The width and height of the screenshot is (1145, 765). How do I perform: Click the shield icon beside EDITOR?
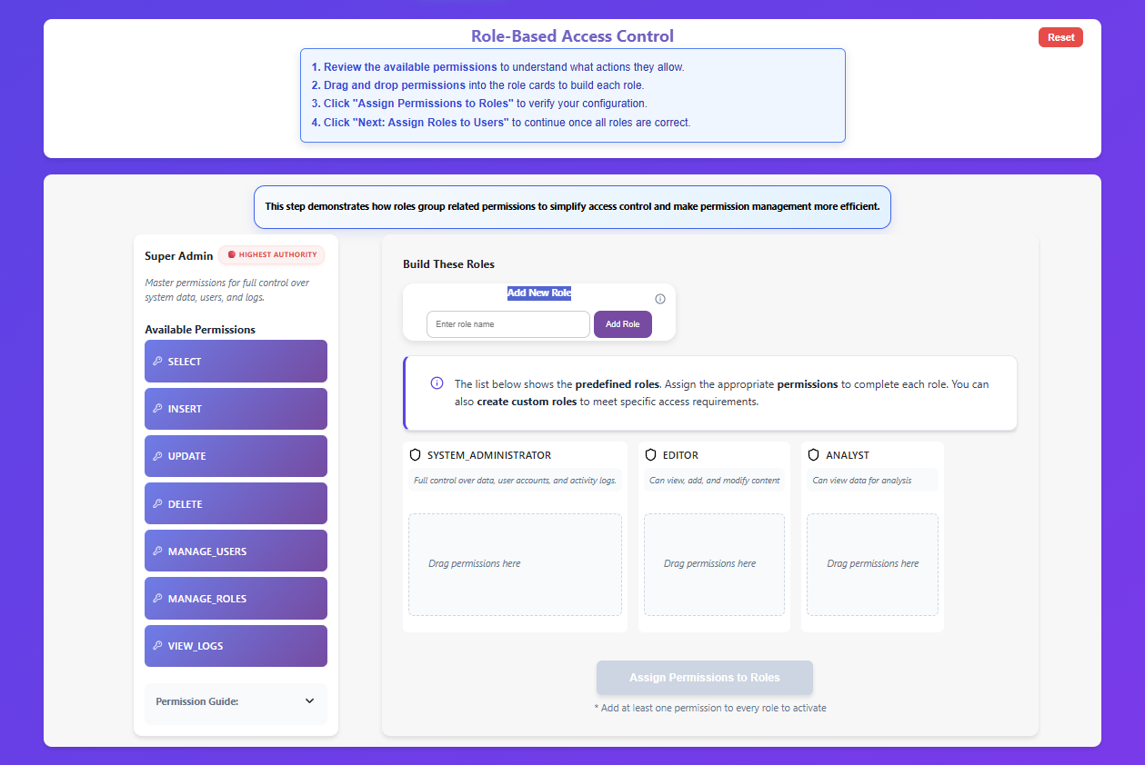(x=650, y=455)
